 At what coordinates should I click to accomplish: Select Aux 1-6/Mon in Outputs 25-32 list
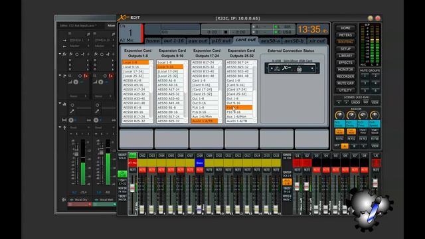(x=239, y=117)
